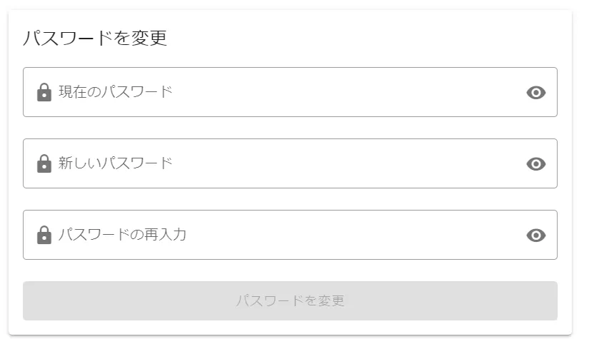Click the lock icon beside 新しいパスワード
Image resolution: width=589 pixels, height=339 pixels.
[44, 163]
